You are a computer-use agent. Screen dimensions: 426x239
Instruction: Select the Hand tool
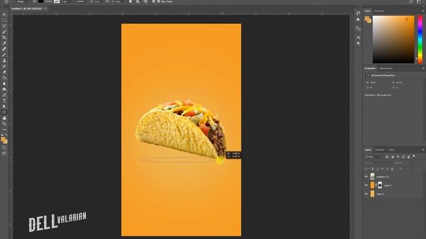pyautogui.click(x=4, y=118)
